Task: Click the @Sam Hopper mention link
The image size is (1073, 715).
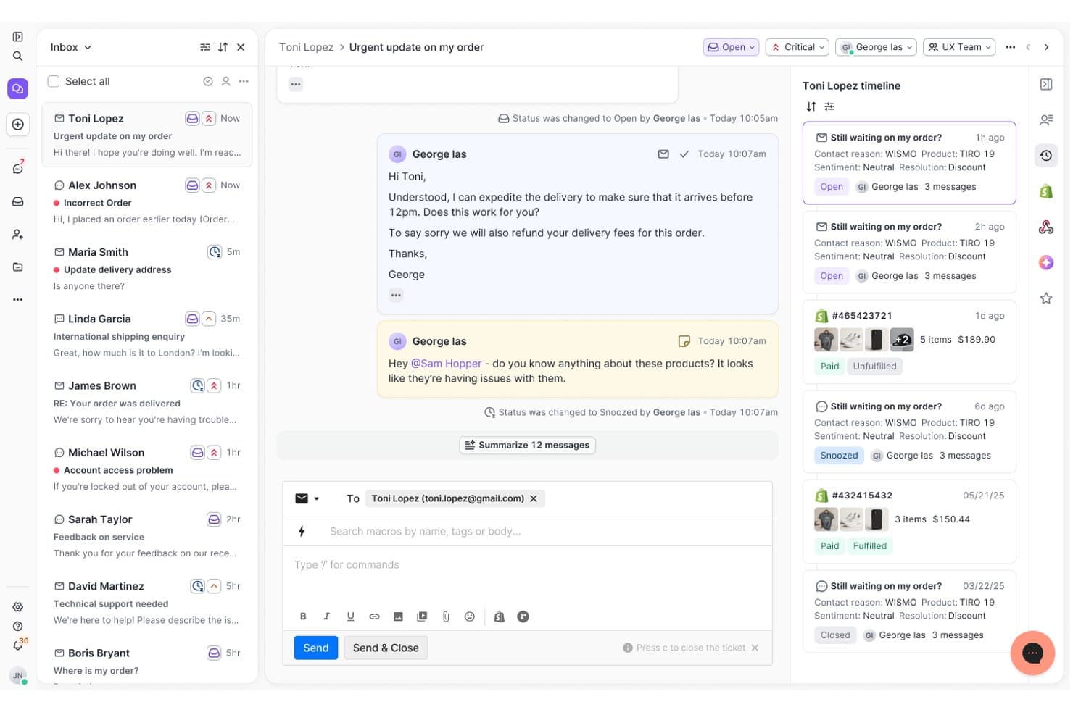Action: tap(446, 364)
